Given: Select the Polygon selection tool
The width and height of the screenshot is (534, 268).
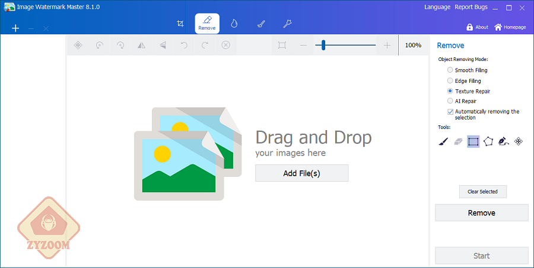Looking at the screenshot, I should tap(488, 141).
